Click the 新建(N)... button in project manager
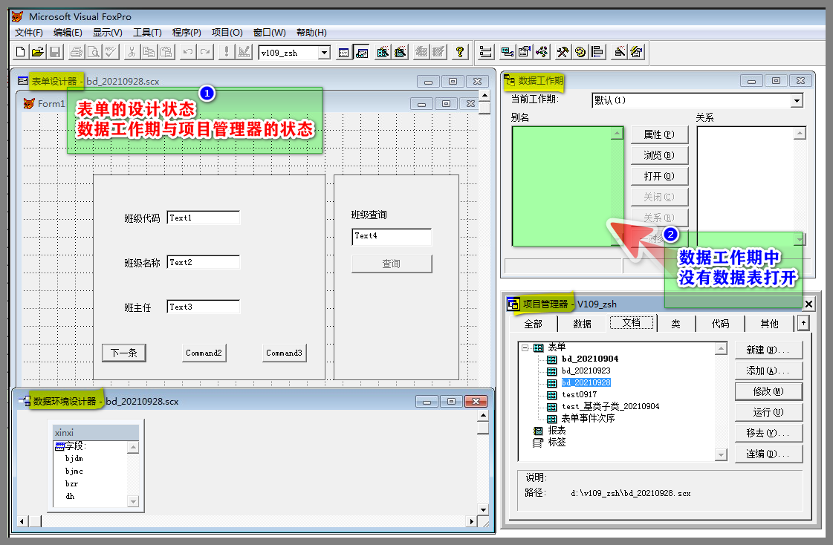The width and height of the screenshot is (833, 545). (x=768, y=350)
